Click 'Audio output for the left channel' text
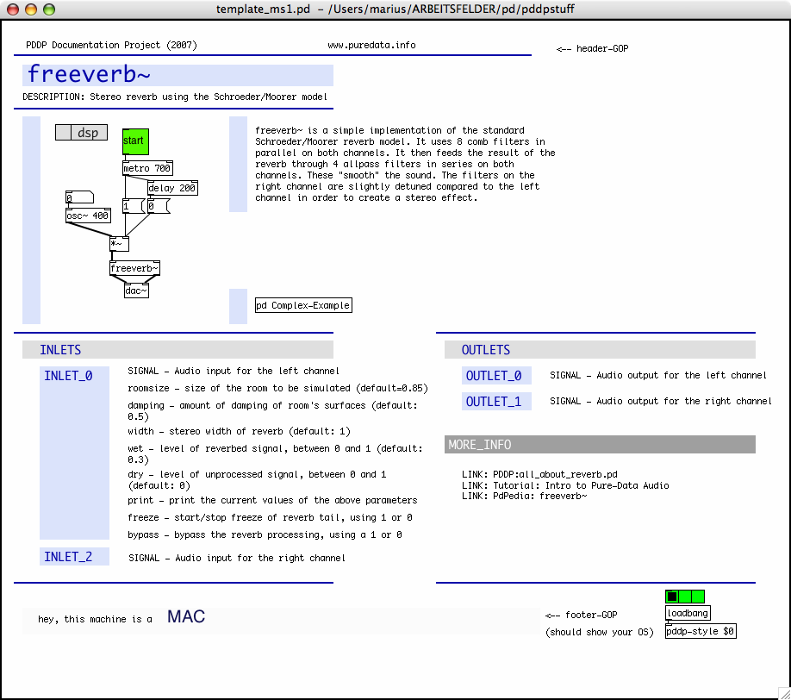791x700 pixels. [x=682, y=376]
